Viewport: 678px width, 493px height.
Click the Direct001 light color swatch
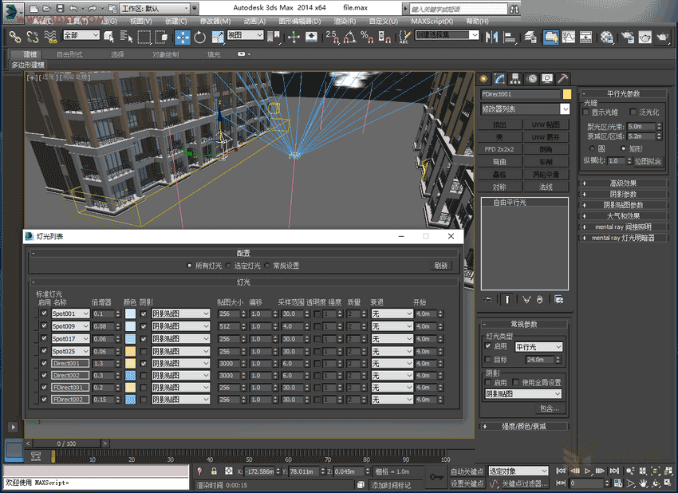point(130,363)
